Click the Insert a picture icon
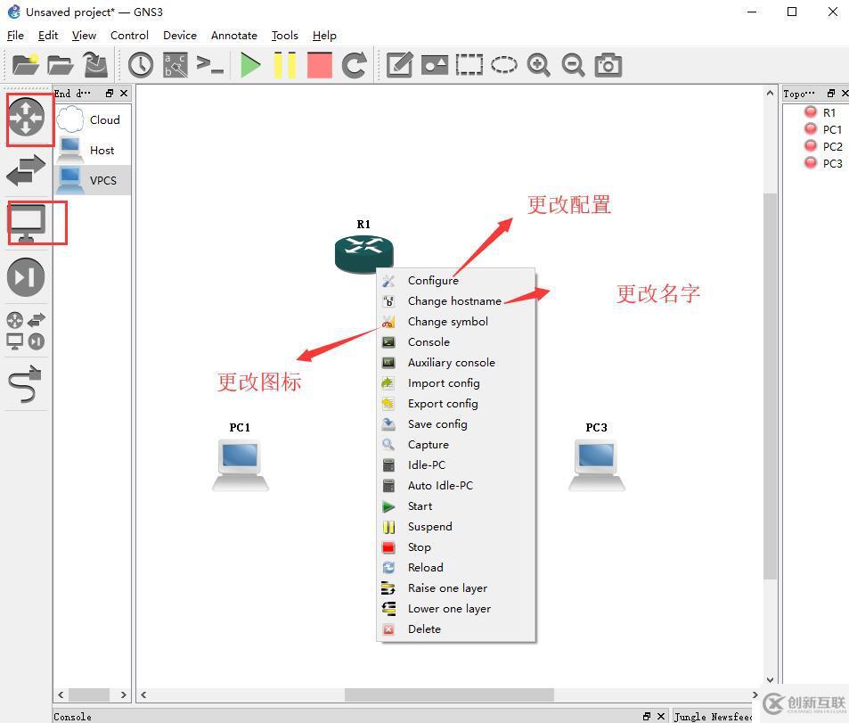Image resolution: width=849 pixels, height=723 pixels. click(435, 65)
